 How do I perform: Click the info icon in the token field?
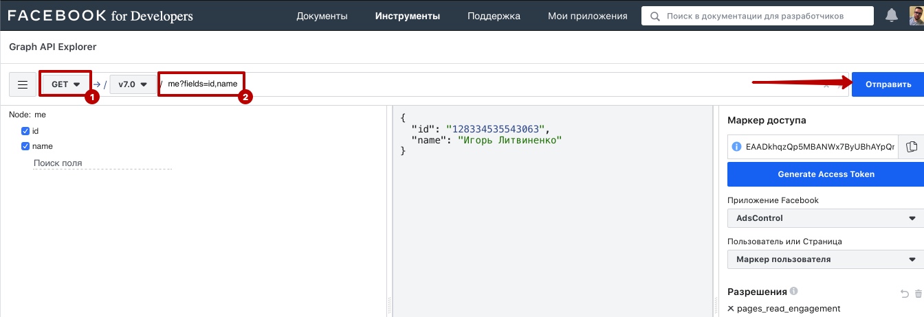[x=737, y=147]
